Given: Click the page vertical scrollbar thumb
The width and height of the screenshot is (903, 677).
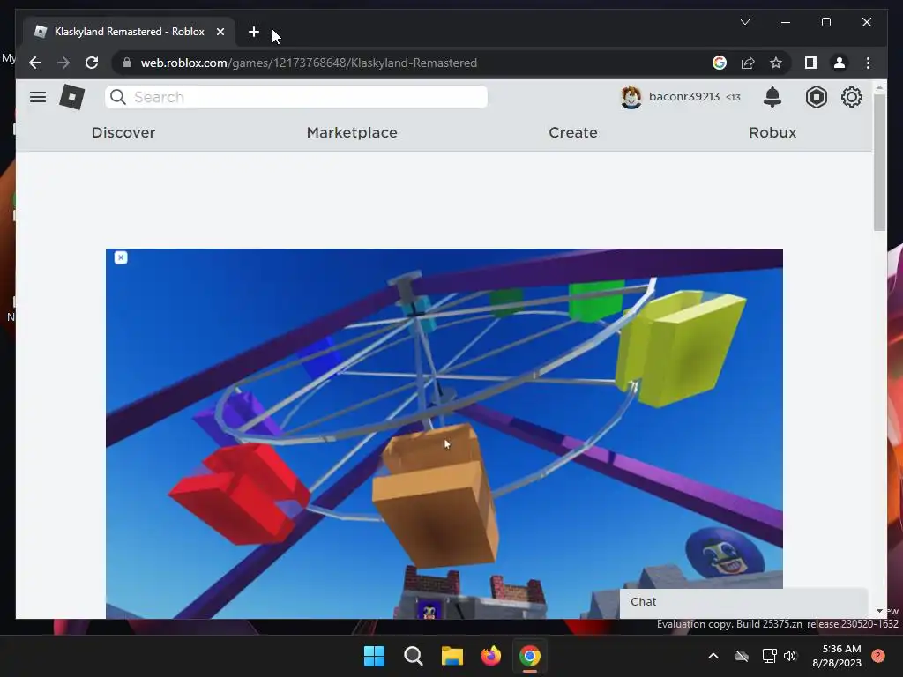Looking at the screenshot, I should pyautogui.click(x=879, y=162).
